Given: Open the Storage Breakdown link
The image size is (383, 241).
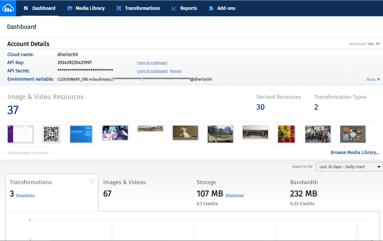Looking at the screenshot, I should (235, 195).
